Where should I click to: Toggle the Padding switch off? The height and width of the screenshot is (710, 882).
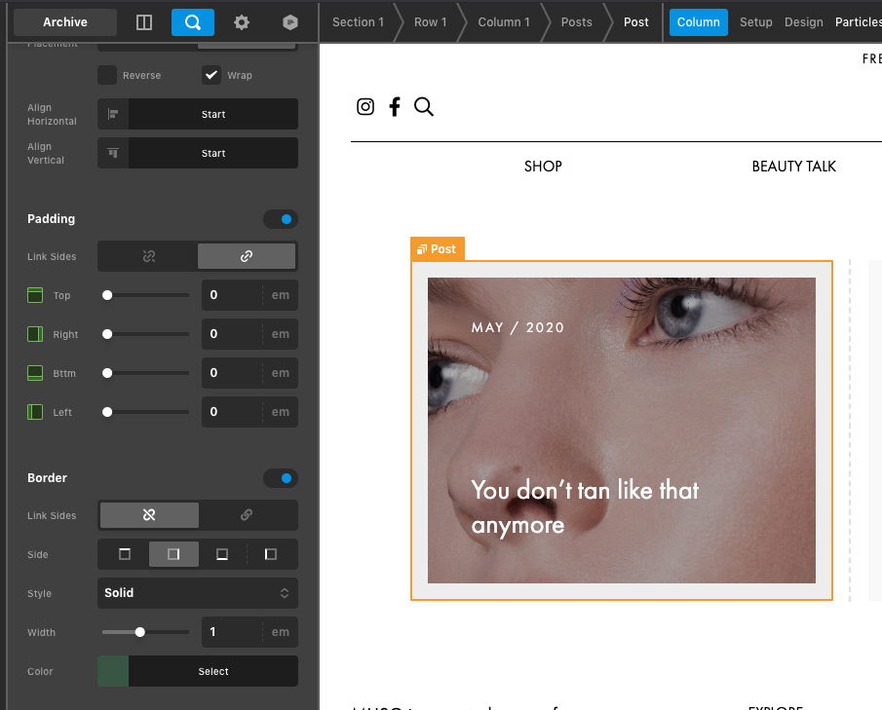tap(281, 219)
